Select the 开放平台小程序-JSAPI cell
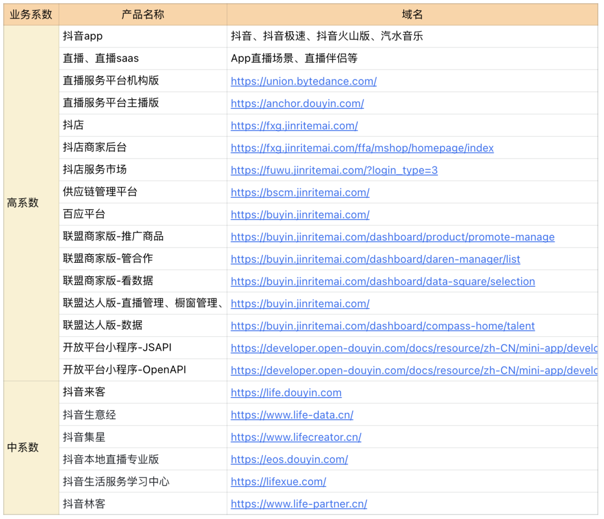 pyautogui.click(x=143, y=348)
